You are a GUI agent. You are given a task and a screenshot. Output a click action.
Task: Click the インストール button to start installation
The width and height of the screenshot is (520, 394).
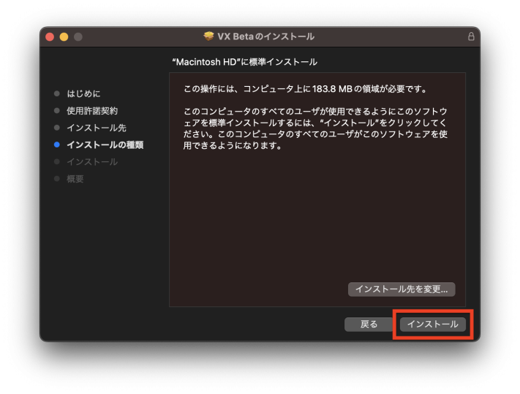tap(432, 324)
